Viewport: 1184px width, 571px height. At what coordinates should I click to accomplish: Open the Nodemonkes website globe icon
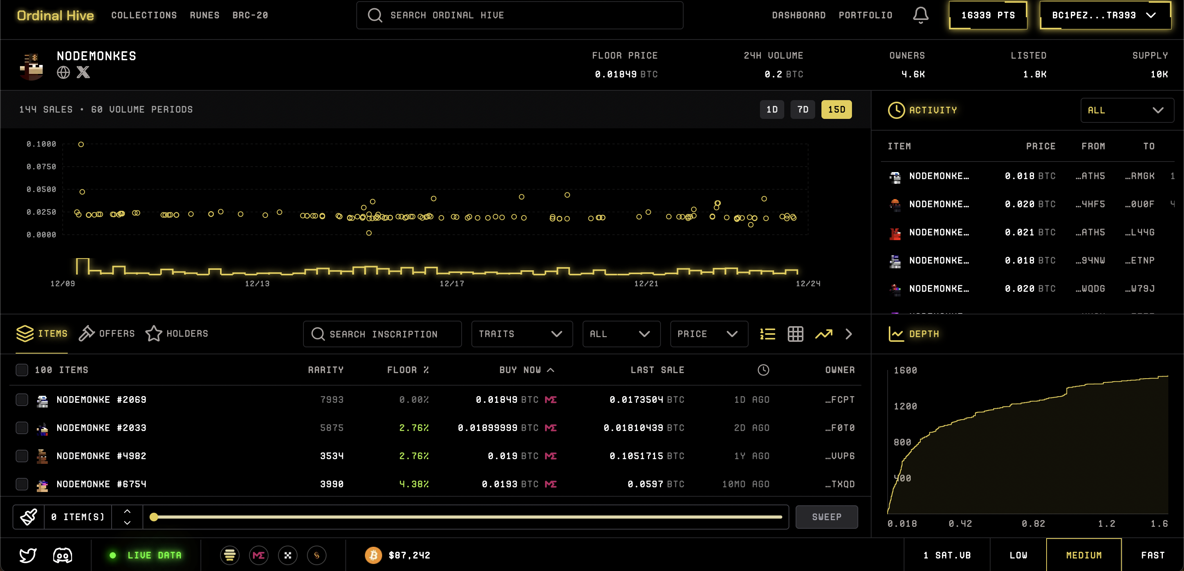click(x=63, y=72)
